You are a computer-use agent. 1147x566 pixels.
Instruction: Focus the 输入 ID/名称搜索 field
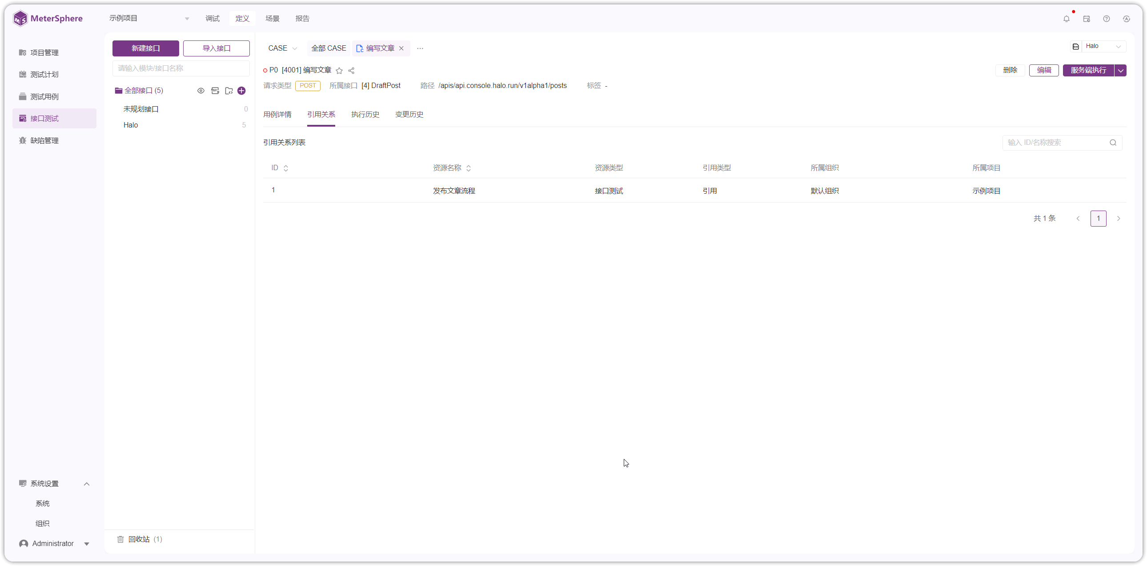pos(1062,143)
